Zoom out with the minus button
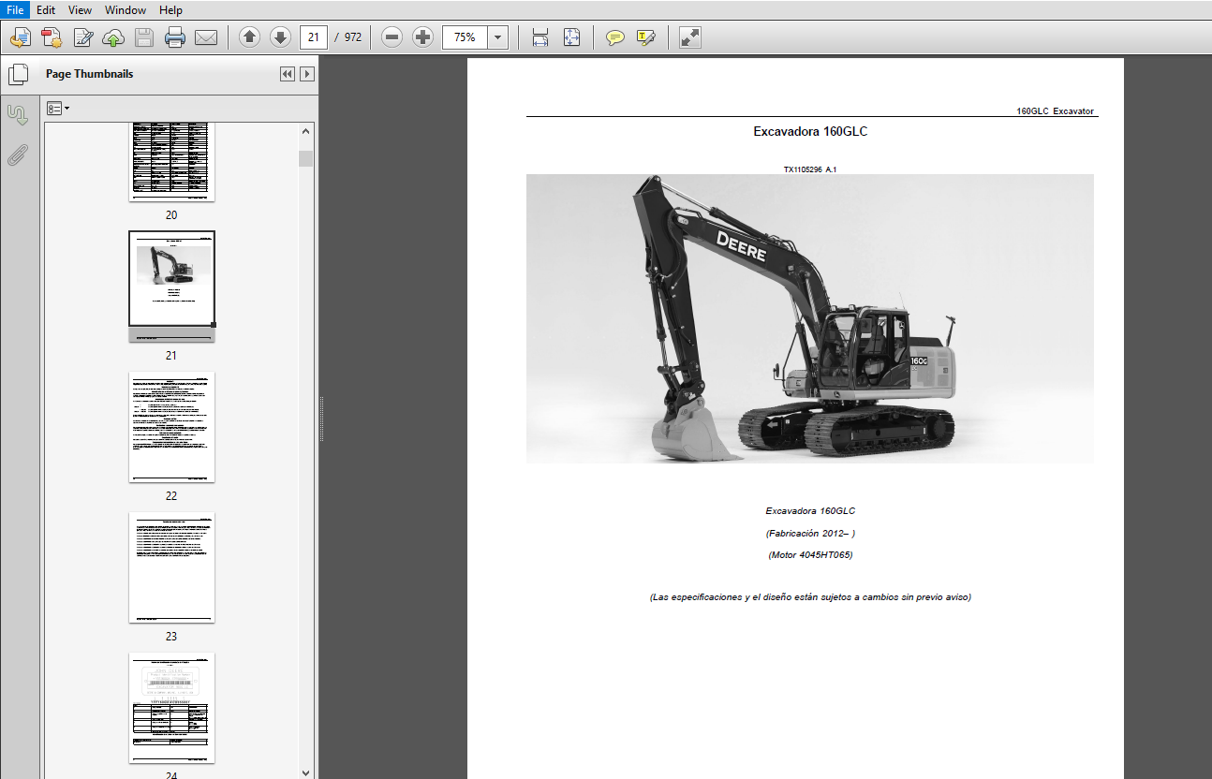Screen dimensions: 1212x779 (x=392, y=37)
